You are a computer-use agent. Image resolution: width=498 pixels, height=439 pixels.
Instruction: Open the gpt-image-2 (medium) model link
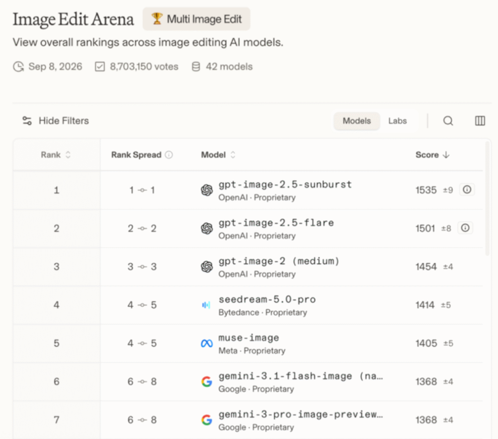279,261
